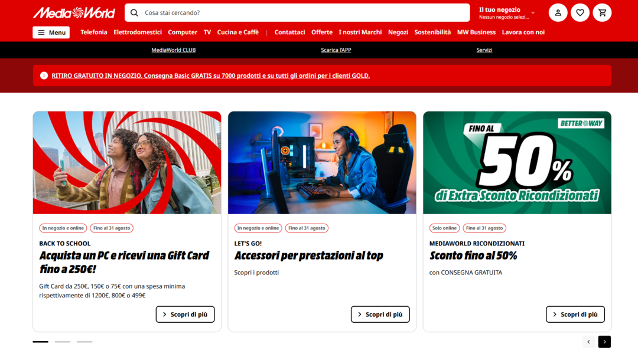The image size is (638, 354).
Task: Open the Servizi link
Action: pyautogui.click(x=484, y=50)
